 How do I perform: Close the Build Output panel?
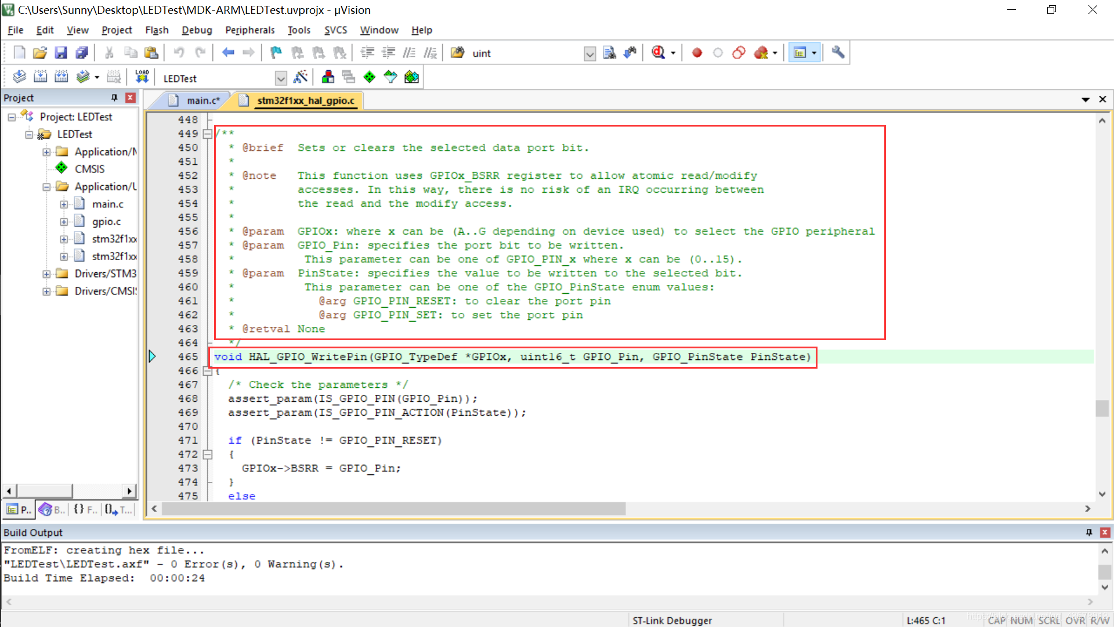(x=1105, y=532)
